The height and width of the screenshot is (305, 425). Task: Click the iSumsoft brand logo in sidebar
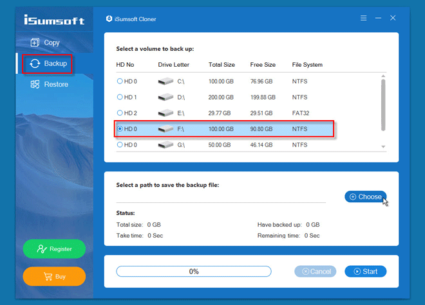point(54,20)
